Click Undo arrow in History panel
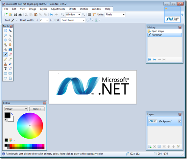Image resolution: width=187 pixels, height=159 pixels. coord(154,59)
